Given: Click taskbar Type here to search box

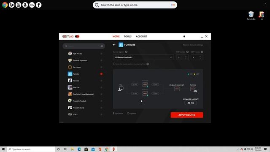Looking at the screenshot, I should [x=31, y=149].
